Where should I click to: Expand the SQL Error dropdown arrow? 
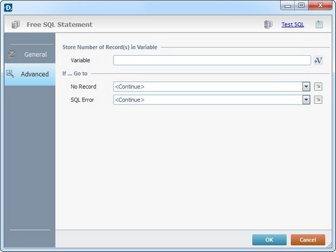tap(306, 100)
